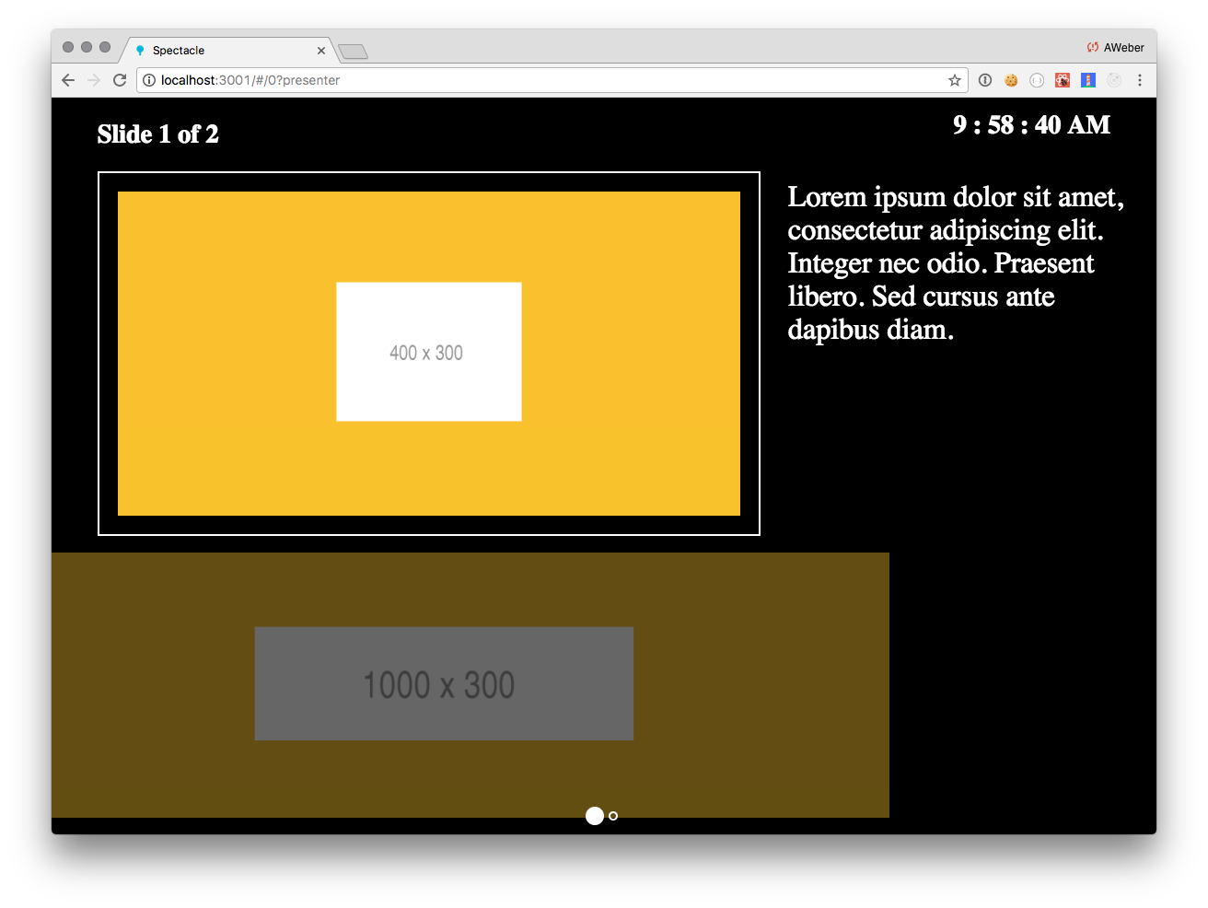Open the Chrome three-dot menu

click(x=1140, y=80)
